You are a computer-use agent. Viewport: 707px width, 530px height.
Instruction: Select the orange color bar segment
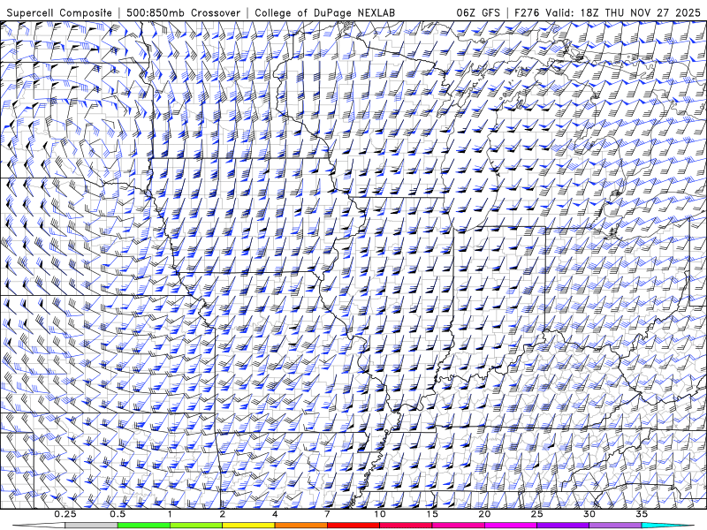[300, 526]
